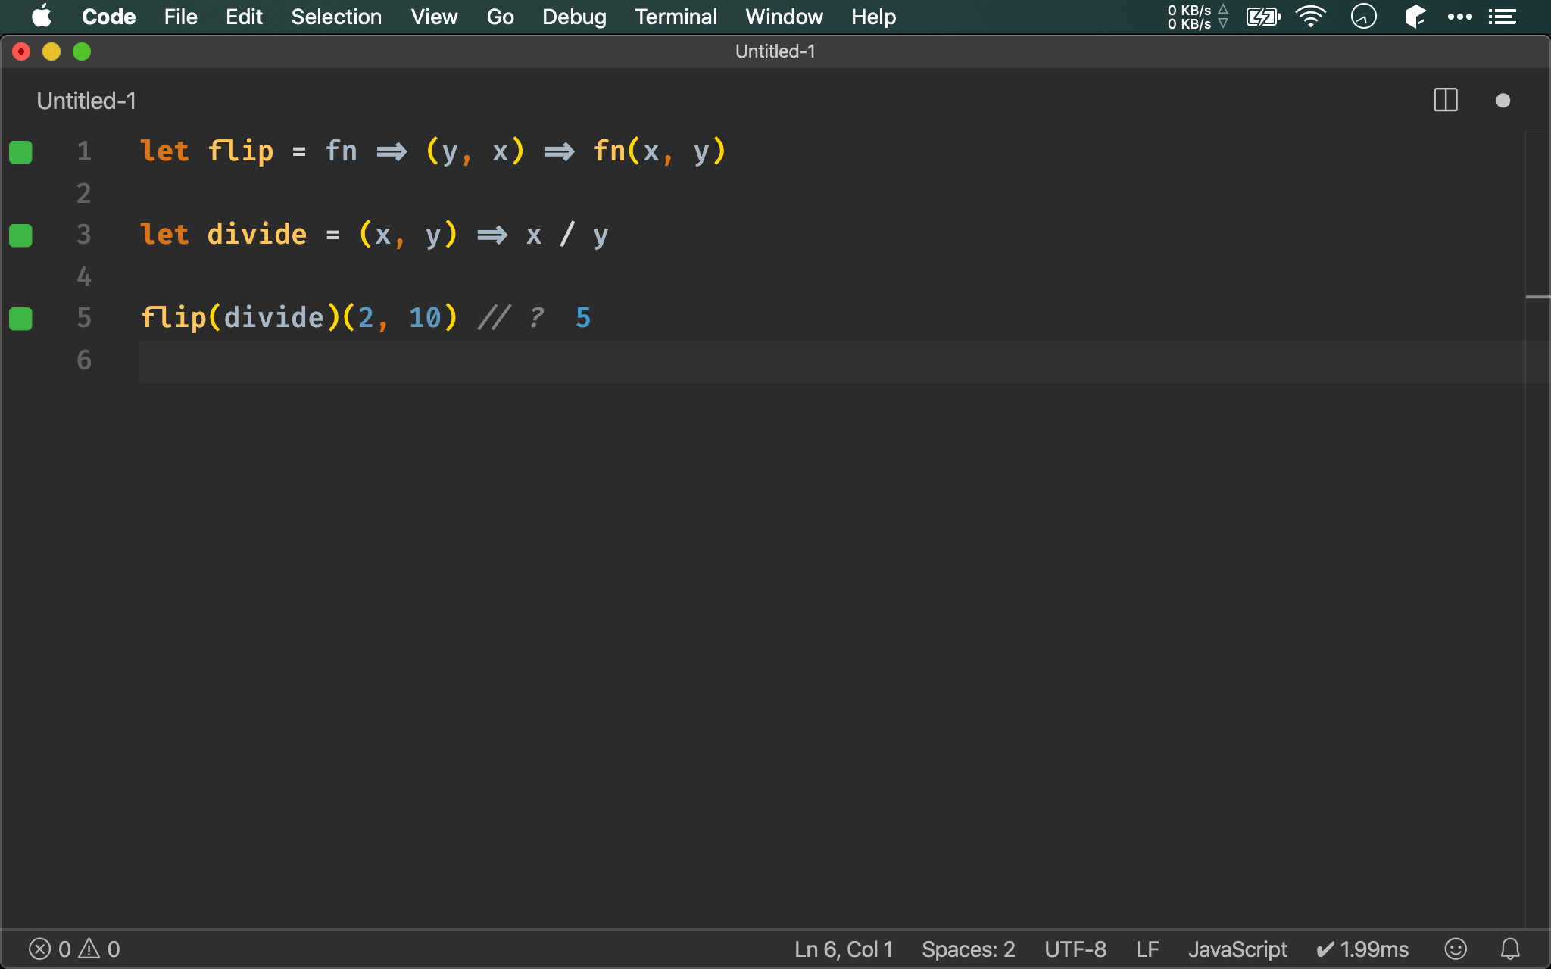Select the Untitled-1 editor tab

click(x=86, y=101)
